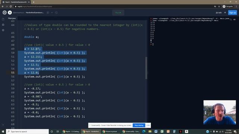This screenshot has width=239, height=134.
Task: Switch to Repl.it 1.5 Casting taskbar window
Action: click(71, 131)
